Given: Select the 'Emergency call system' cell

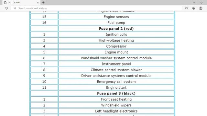Looking at the screenshot, I should click(116, 82).
